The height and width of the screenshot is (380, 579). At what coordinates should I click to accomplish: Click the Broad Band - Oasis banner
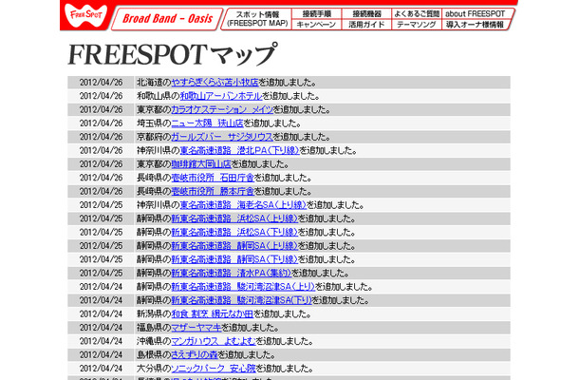(x=165, y=18)
